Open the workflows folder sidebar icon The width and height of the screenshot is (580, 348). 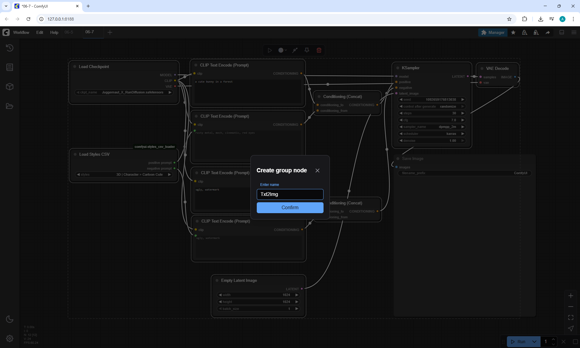(x=10, y=106)
